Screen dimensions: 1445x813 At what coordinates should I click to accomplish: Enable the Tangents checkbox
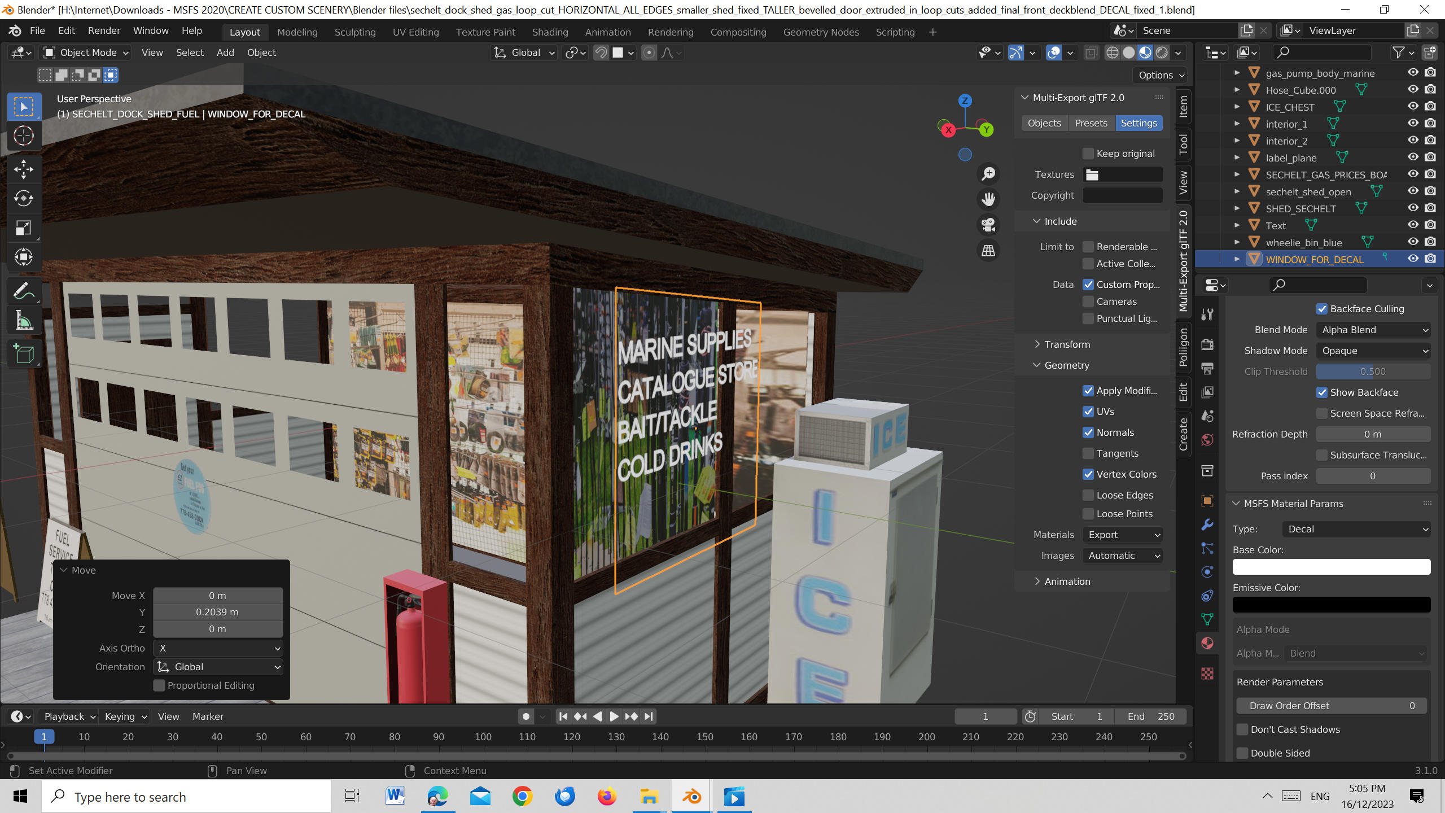(1088, 453)
